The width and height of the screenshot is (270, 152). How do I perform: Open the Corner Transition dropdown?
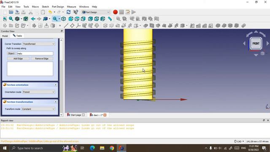coord(39,44)
